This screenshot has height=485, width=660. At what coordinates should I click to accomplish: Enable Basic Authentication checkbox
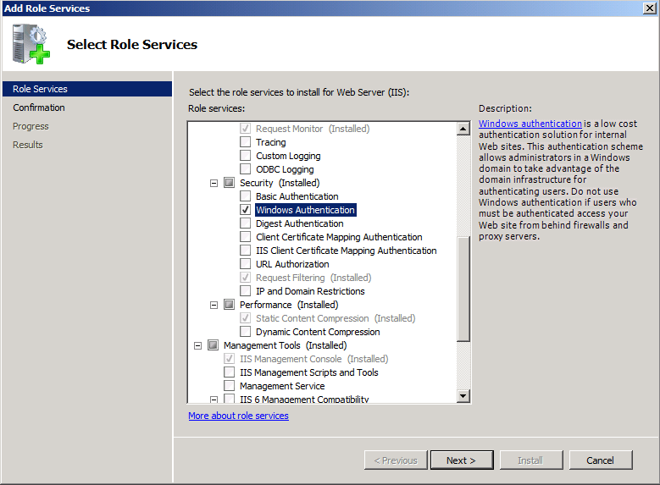[246, 196]
